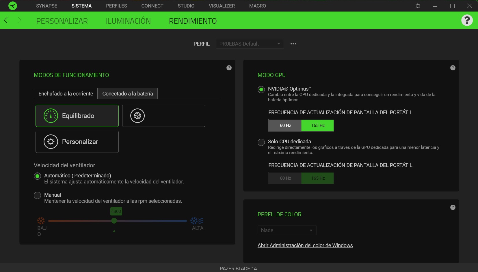Switch to Conectado a la batería tab
The height and width of the screenshot is (272, 478).
(x=128, y=93)
